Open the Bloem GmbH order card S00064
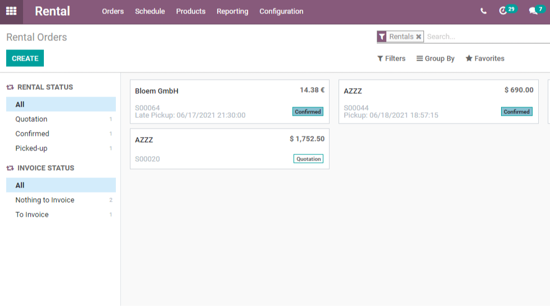The width and height of the screenshot is (550, 306). [x=229, y=102]
